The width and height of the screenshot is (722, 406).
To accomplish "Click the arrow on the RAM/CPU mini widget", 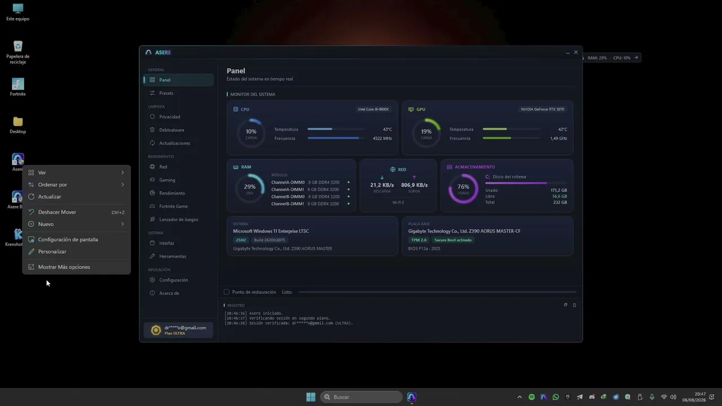I will tap(636, 58).
